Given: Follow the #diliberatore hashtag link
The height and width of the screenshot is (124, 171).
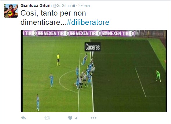Looking at the screenshot, I should (88, 22).
